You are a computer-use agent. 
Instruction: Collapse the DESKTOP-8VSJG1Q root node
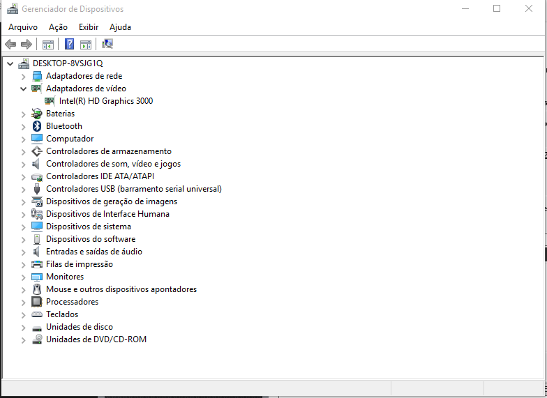click(x=10, y=63)
